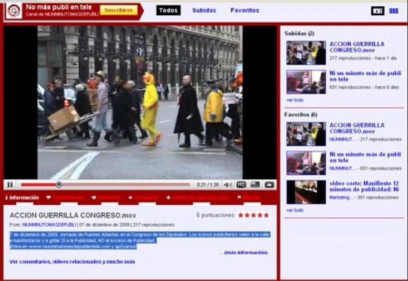Screen dimensions: 408x281
Task: Open NIUNMINUTOMASDEPUBLI uploader link
Action: tap(49, 225)
